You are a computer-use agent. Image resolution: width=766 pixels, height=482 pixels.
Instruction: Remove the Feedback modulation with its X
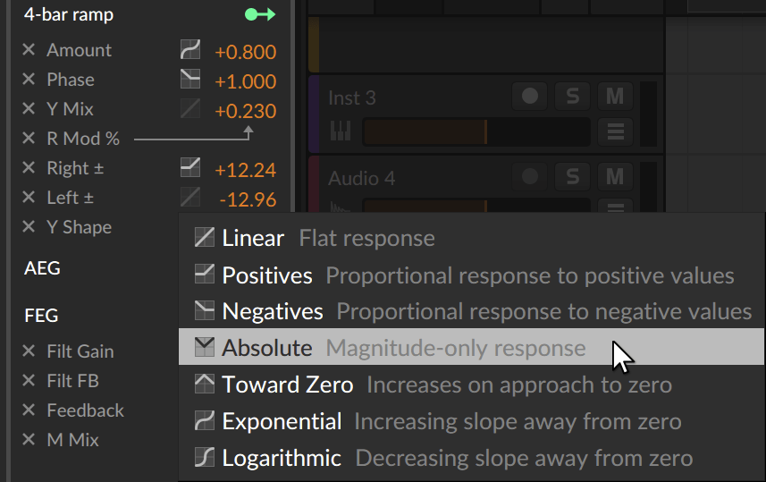(29, 410)
